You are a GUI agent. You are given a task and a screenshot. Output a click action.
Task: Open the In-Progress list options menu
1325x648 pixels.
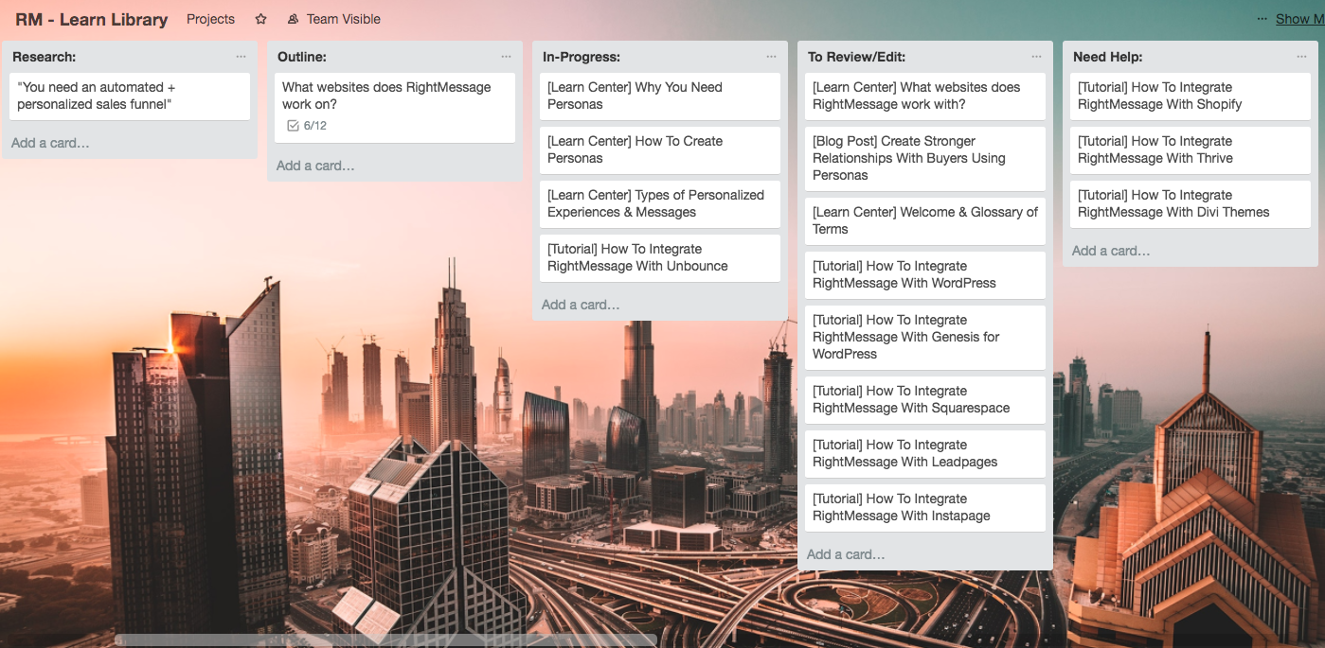point(772,57)
